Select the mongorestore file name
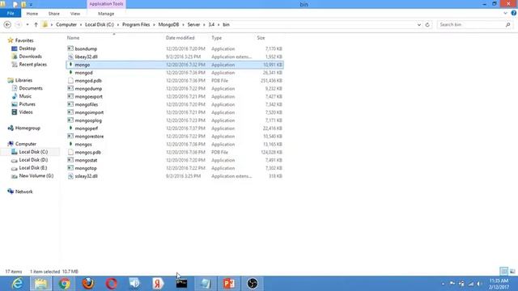Viewport: 518px width, 291px height. point(89,137)
